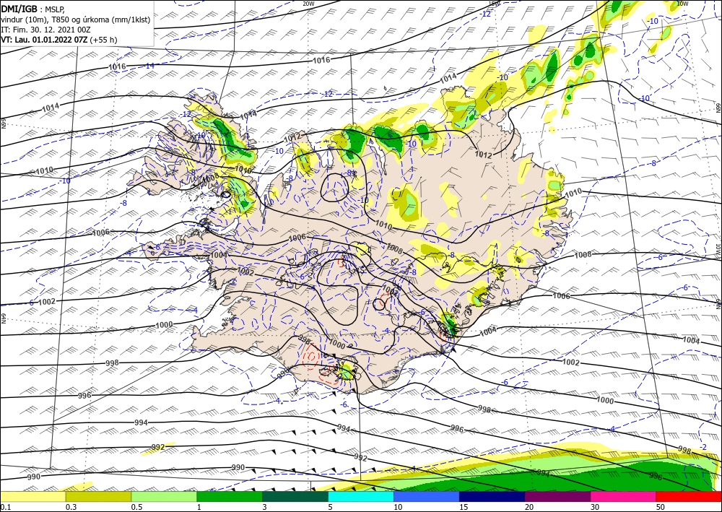
Task: Click the '0.5' legend scale value
Action: coord(136,507)
